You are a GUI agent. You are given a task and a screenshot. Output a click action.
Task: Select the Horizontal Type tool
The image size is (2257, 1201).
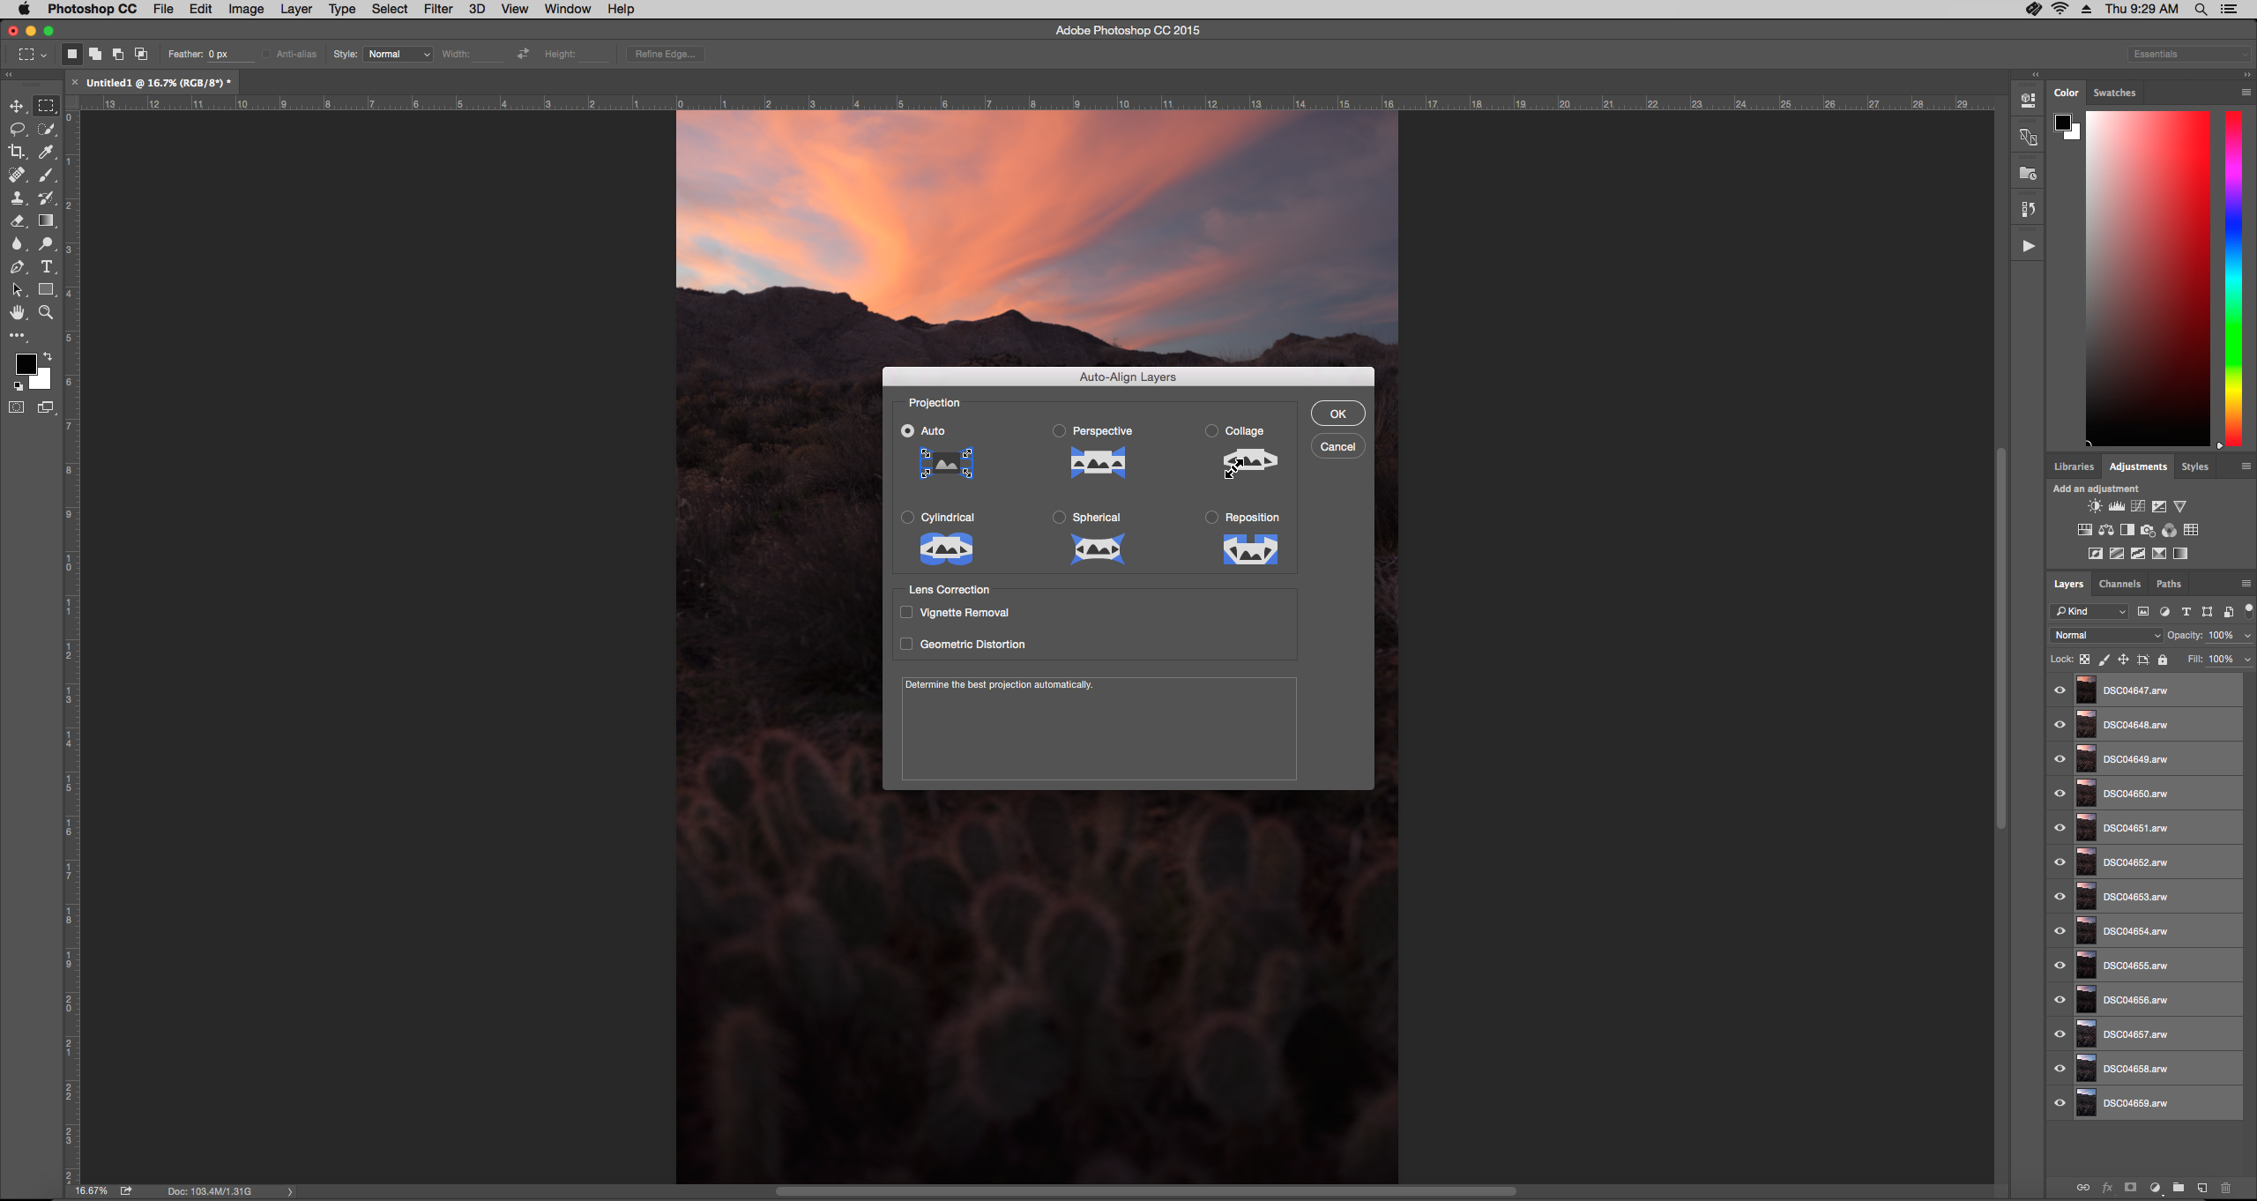(x=46, y=266)
